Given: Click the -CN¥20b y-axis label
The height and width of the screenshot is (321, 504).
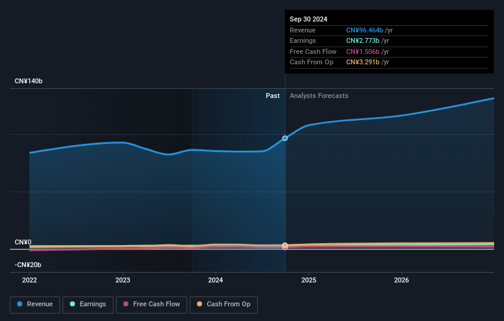Looking at the screenshot, I should tap(28, 265).
